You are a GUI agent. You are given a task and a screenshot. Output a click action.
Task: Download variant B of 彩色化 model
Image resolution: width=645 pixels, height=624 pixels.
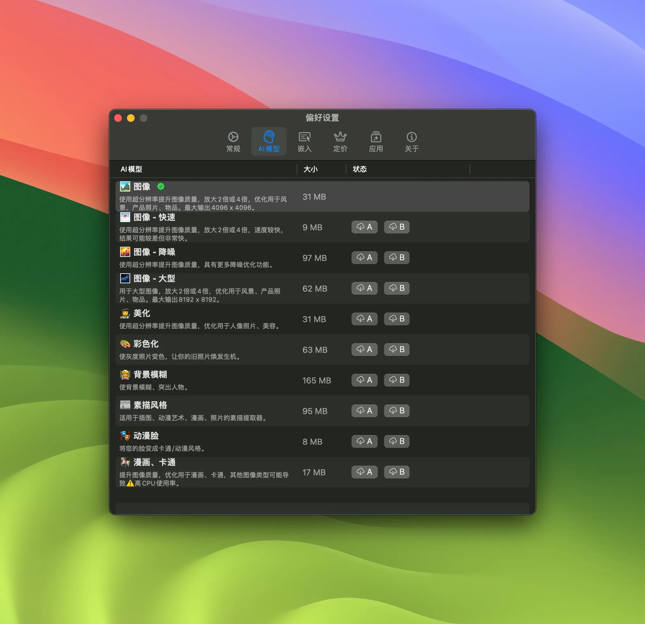pyautogui.click(x=396, y=350)
